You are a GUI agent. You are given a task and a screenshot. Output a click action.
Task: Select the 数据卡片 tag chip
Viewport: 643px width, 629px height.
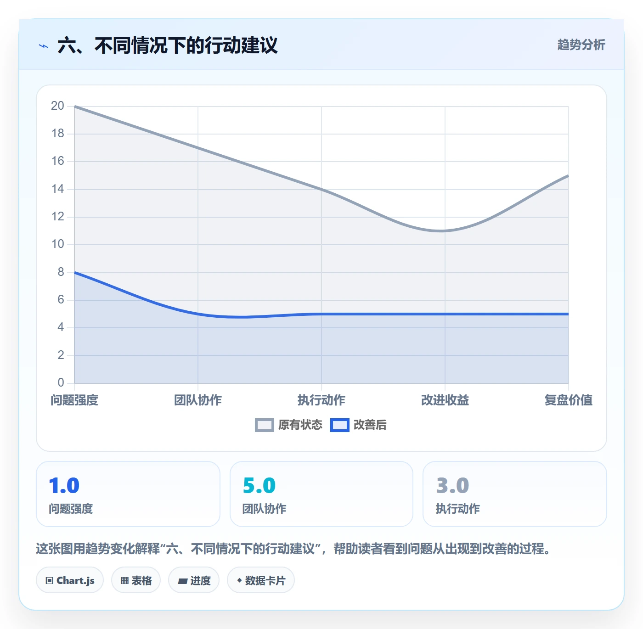pyautogui.click(x=261, y=580)
